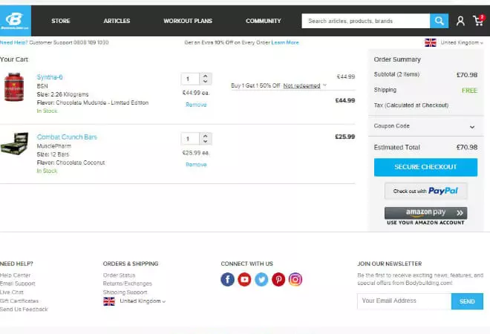The width and height of the screenshot is (490, 334).
Task: Open the shopping cart icon
Action: (478, 21)
